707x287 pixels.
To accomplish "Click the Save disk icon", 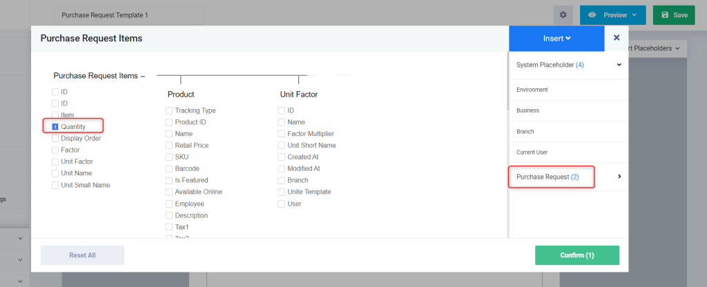I will click(x=665, y=15).
